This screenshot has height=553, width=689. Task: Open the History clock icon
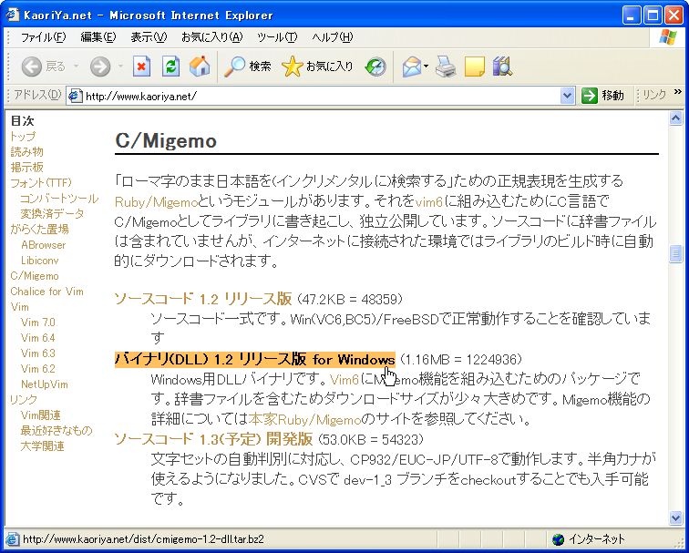(x=375, y=67)
